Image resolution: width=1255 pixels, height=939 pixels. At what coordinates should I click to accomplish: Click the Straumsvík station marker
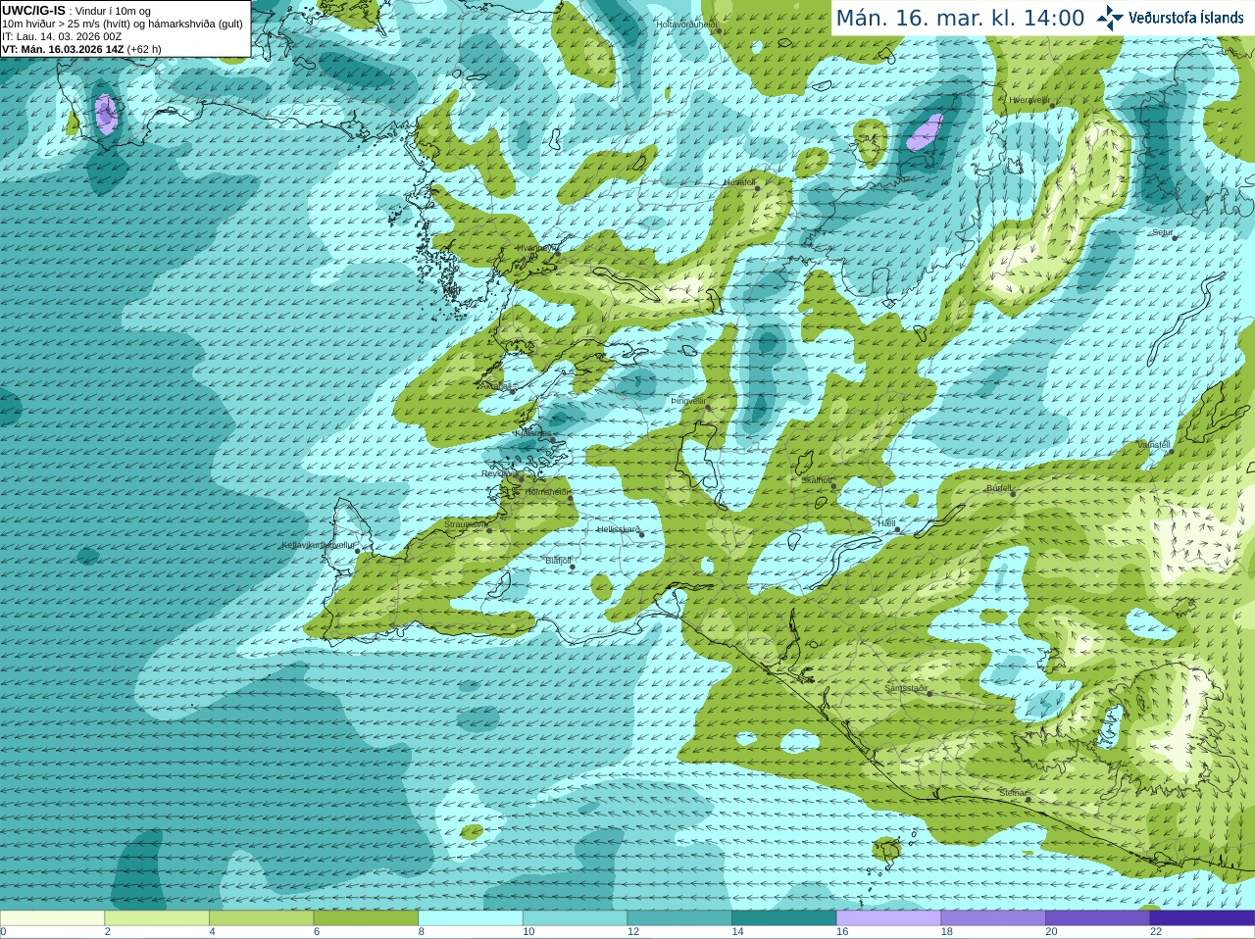pyautogui.click(x=489, y=530)
